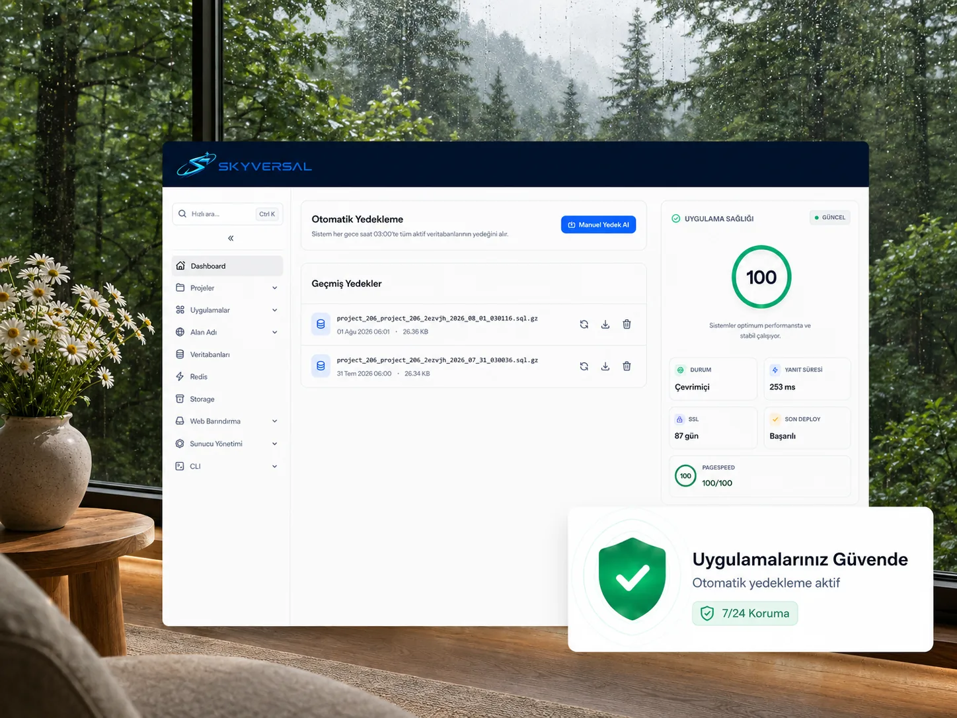
Task: Click the GÜNCEL status badge
Action: coord(830,218)
